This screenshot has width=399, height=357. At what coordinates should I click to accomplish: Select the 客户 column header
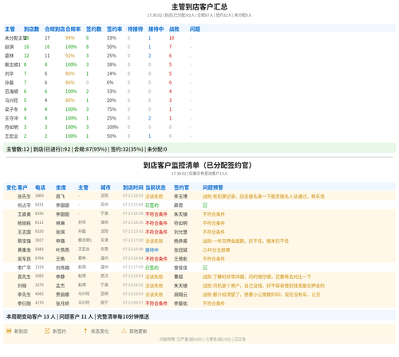click(x=22, y=187)
